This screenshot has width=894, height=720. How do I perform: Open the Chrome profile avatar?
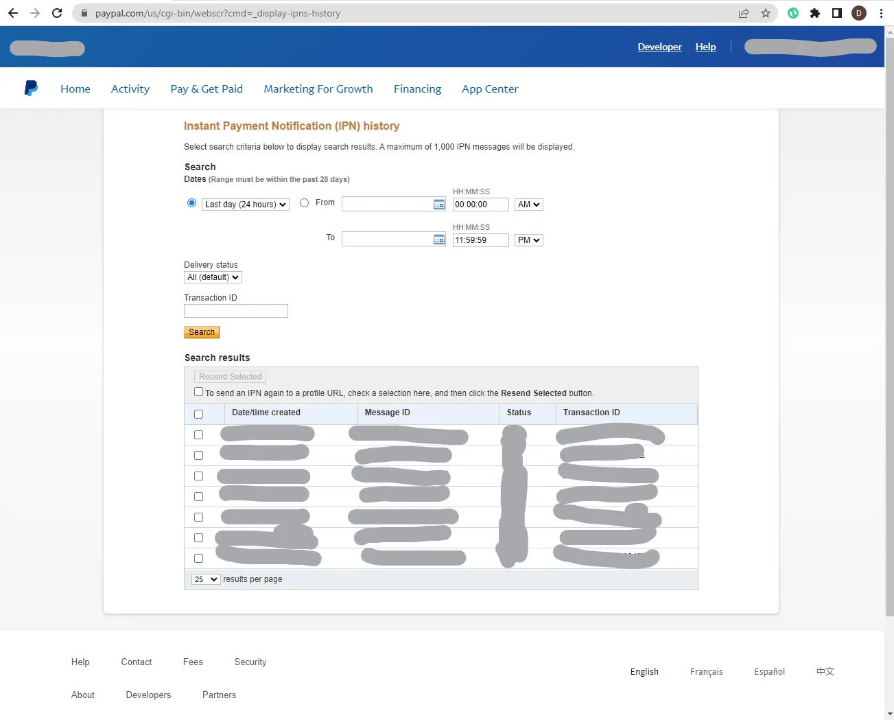pos(859,13)
